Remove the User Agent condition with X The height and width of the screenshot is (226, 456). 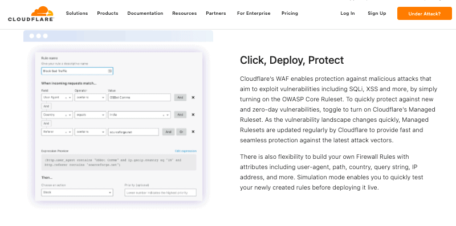(x=193, y=97)
